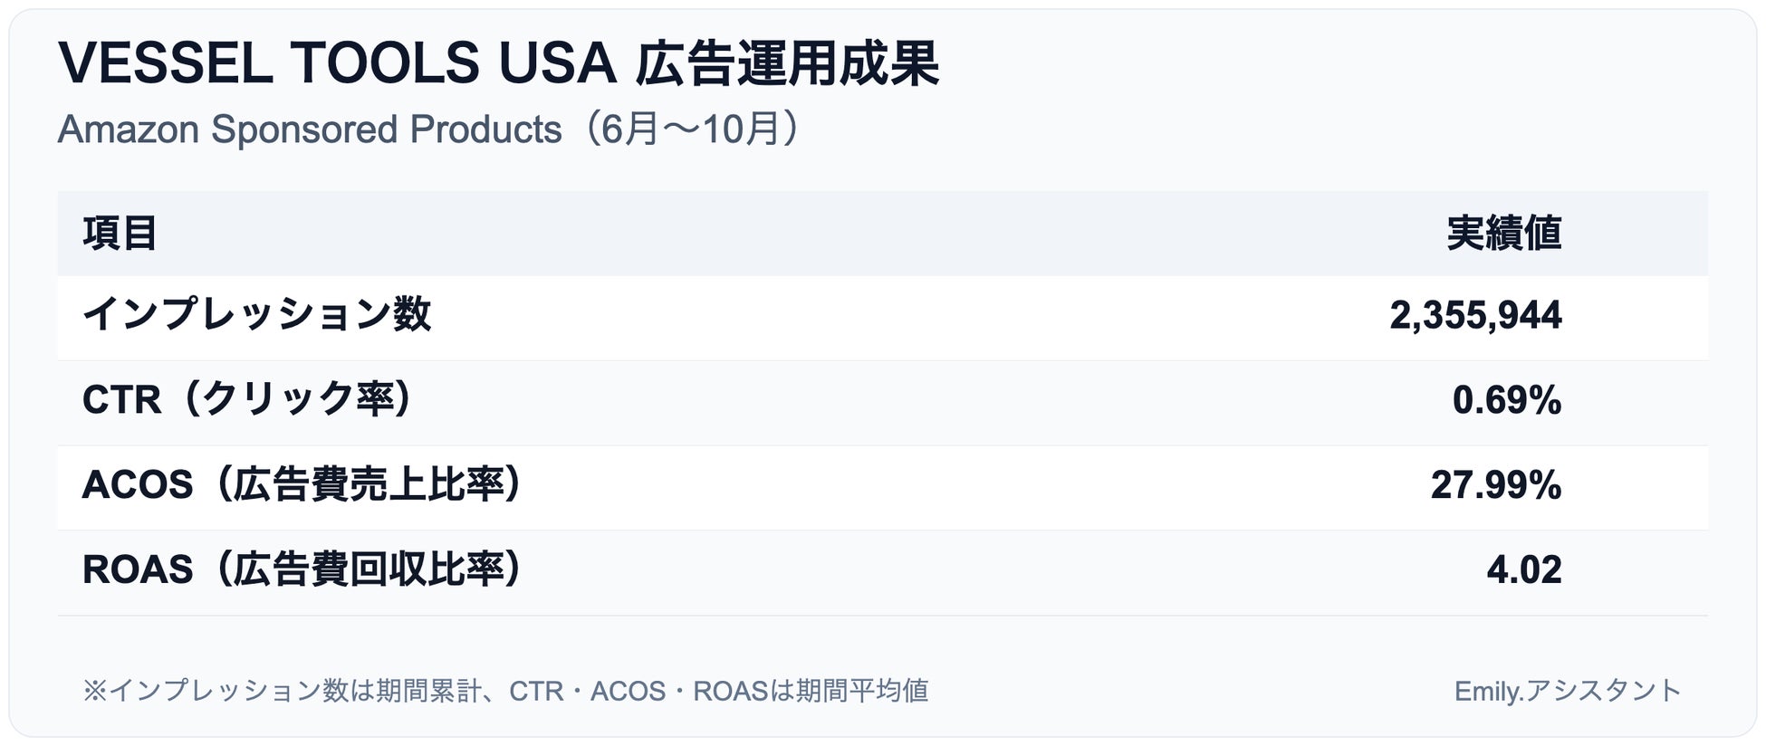Click the 4.02 ROAS value
Viewport: 1766px width, 746px height.
pos(1523,569)
